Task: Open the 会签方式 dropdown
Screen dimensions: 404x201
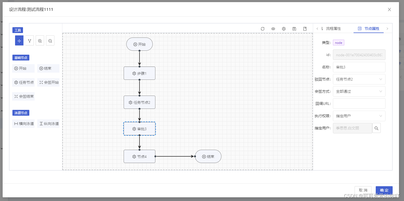Action: (x=359, y=91)
